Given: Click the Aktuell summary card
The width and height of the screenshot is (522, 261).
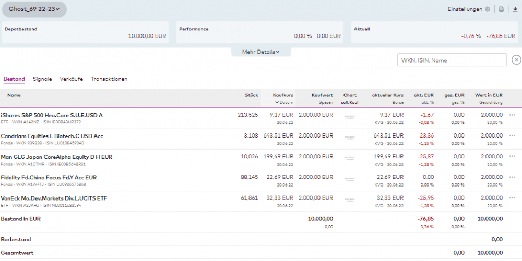Looking at the screenshot, I should (x=434, y=32).
